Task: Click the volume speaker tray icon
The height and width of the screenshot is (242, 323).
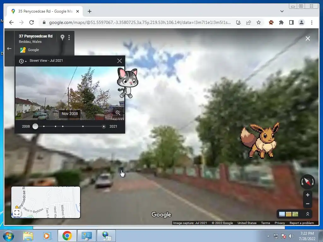Action: click(291, 236)
